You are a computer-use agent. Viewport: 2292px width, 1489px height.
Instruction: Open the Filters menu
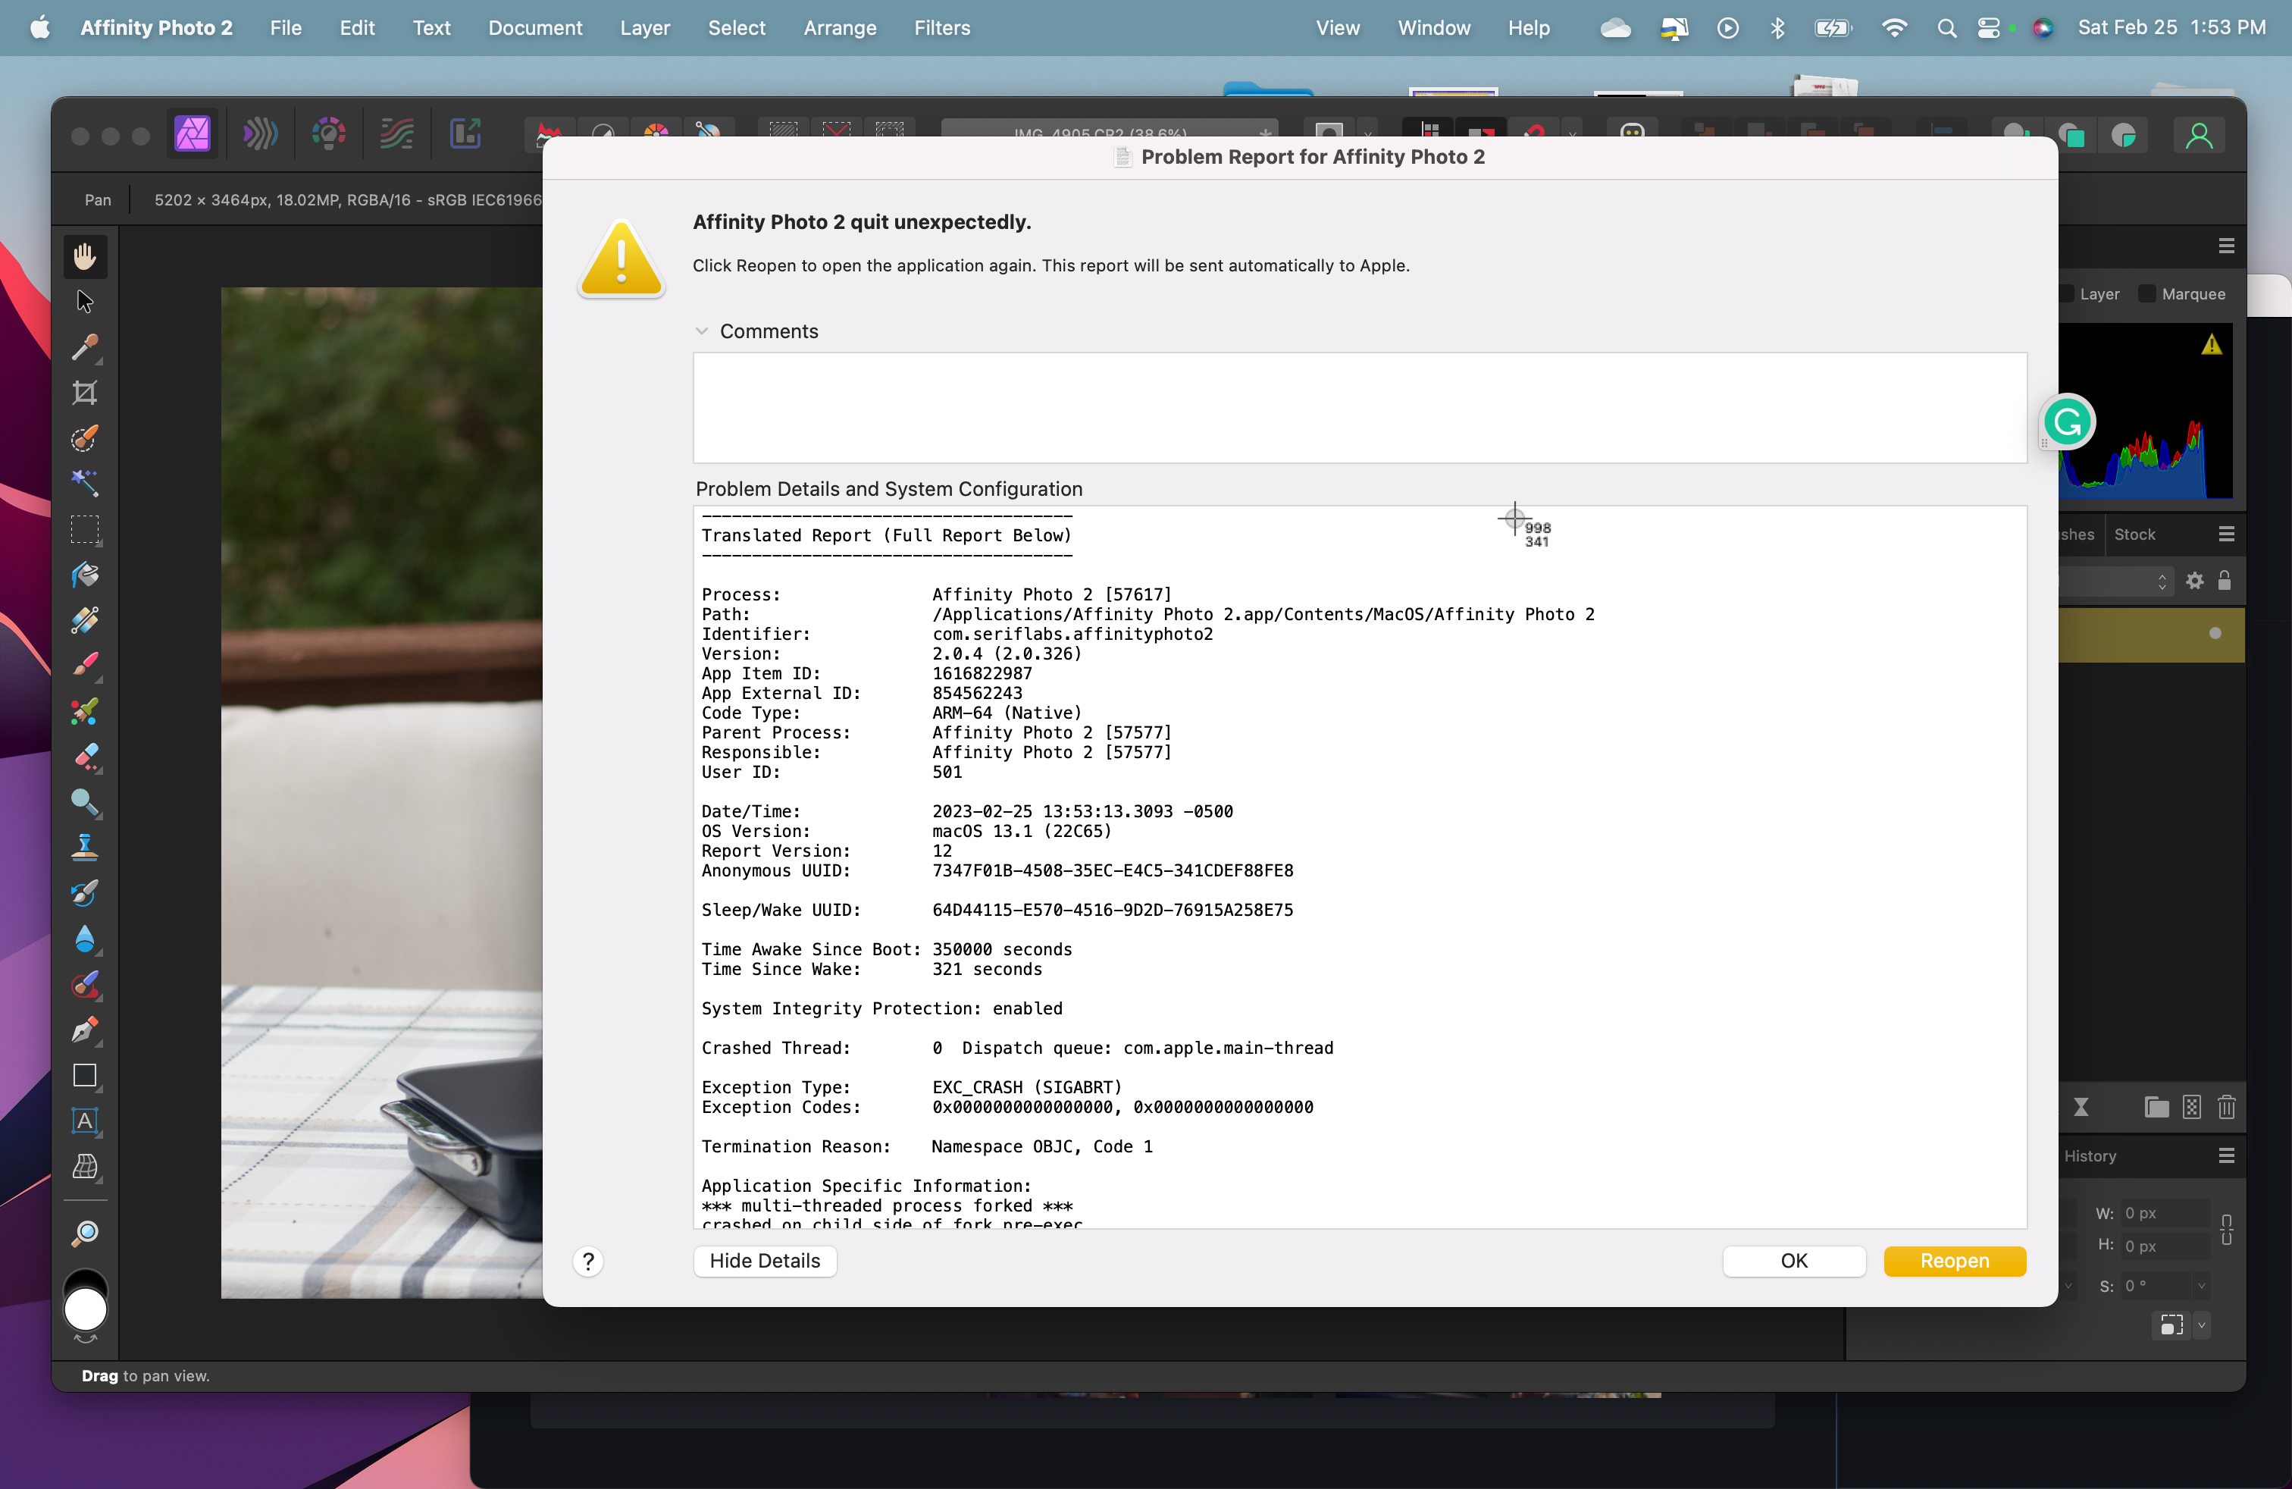tap(942, 28)
